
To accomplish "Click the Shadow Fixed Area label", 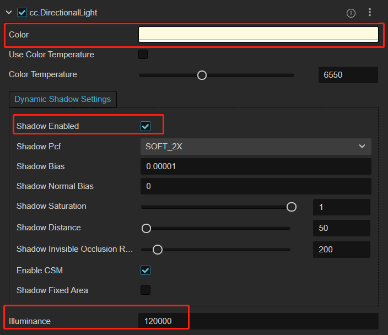I will (x=52, y=290).
